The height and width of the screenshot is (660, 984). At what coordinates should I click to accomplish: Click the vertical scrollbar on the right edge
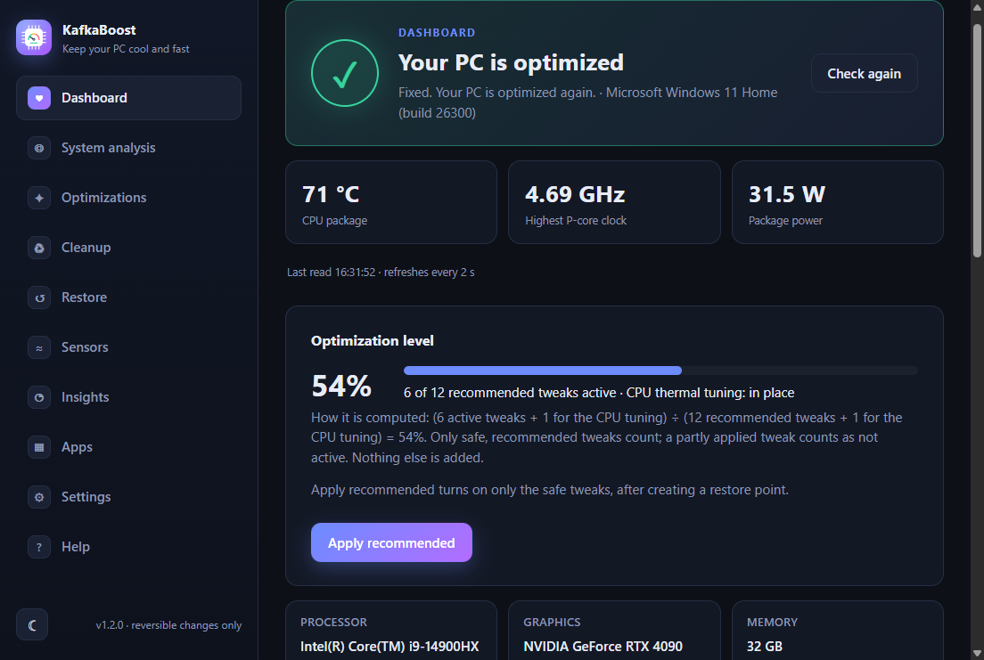(x=977, y=141)
